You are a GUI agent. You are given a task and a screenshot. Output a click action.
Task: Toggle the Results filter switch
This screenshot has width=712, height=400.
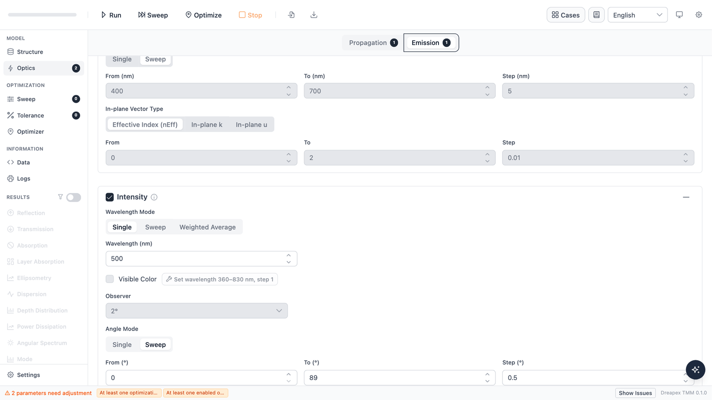tap(73, 197)
